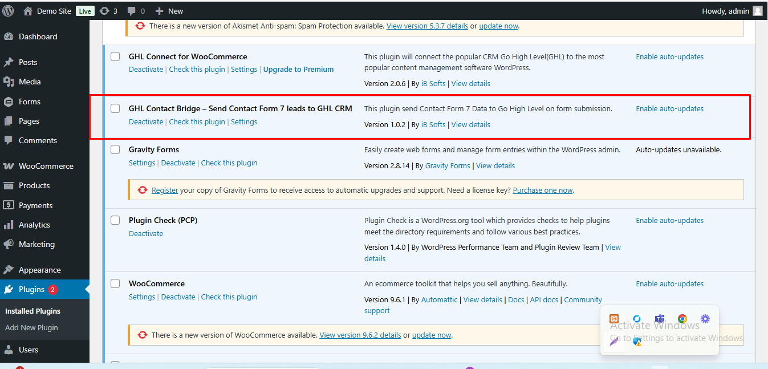Image resolution: width=768 pixels, height=369 pixels.
Task: Tick the GHL Contact Bridge plugin checkbox
Action: pyautogui.click(x=115, y=108)
